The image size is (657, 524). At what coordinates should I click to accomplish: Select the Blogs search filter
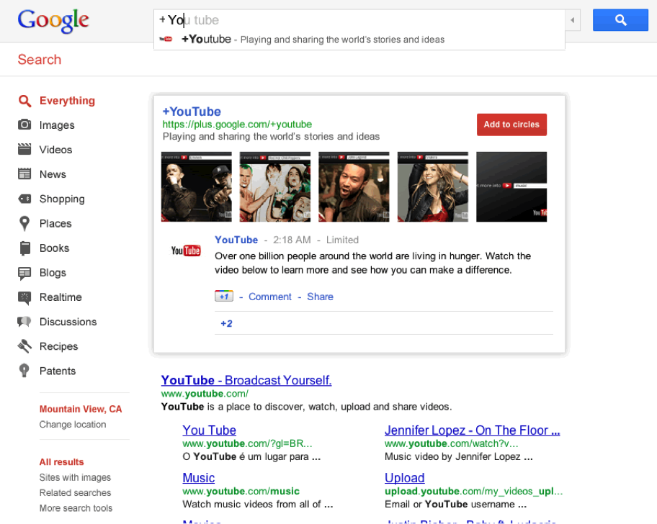[x=53, y=273]
